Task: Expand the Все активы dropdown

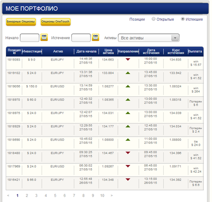Action: click(149, 38)
